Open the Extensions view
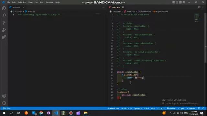This screenshot has width=207, height=116. point(4,37)
